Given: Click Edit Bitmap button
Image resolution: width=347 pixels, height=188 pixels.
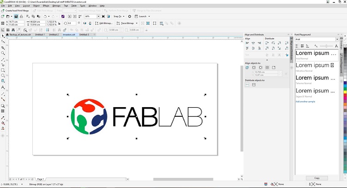Looking at the screenshot, I should 104,23.
